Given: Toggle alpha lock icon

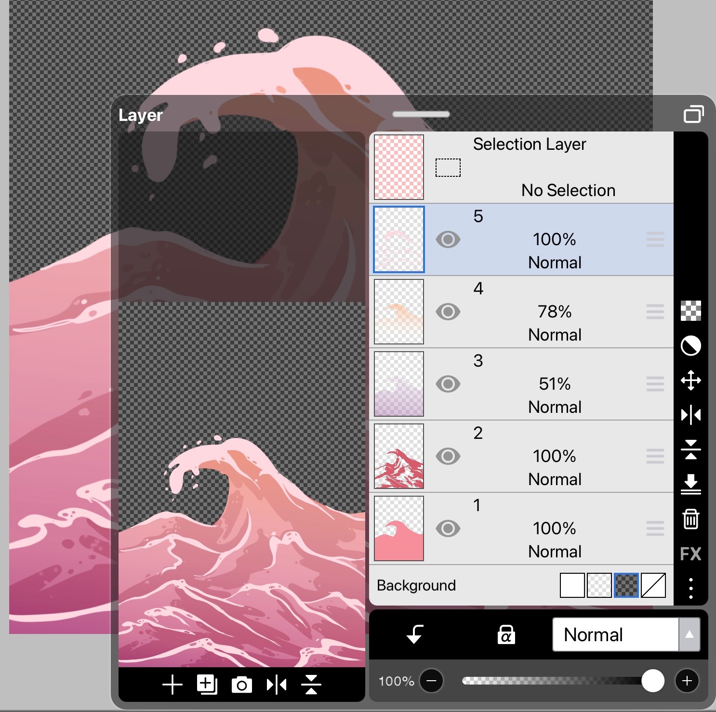Looking at the screenshot, I should pyautogui.click(x=506, y=634).
